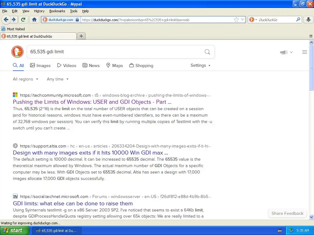Viewport: 314px width, 235px height.
Task: Click the Share Feedback button
Action: (287, 213)
